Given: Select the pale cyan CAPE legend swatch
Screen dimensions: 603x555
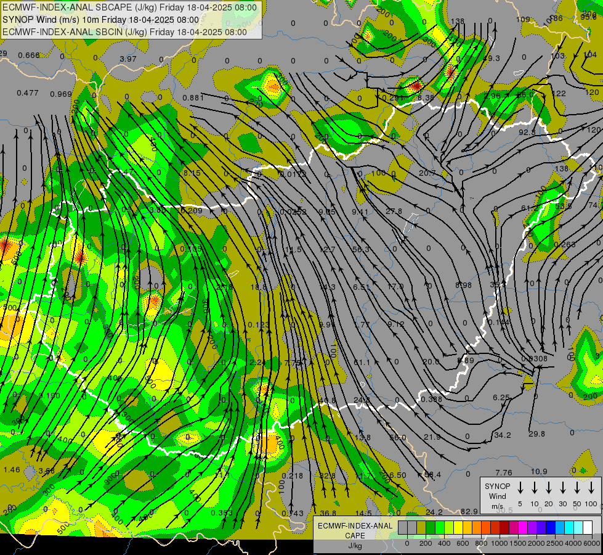Looking at the screenshot, I should point(578,527).
